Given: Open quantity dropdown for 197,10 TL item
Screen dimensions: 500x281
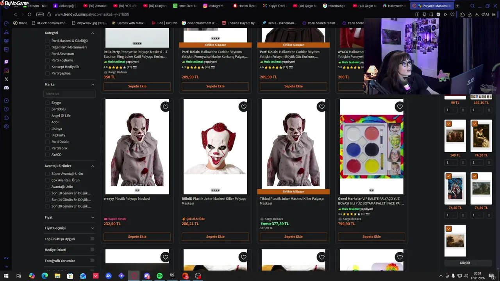Looking at the screenshot, I should (477, 110).
